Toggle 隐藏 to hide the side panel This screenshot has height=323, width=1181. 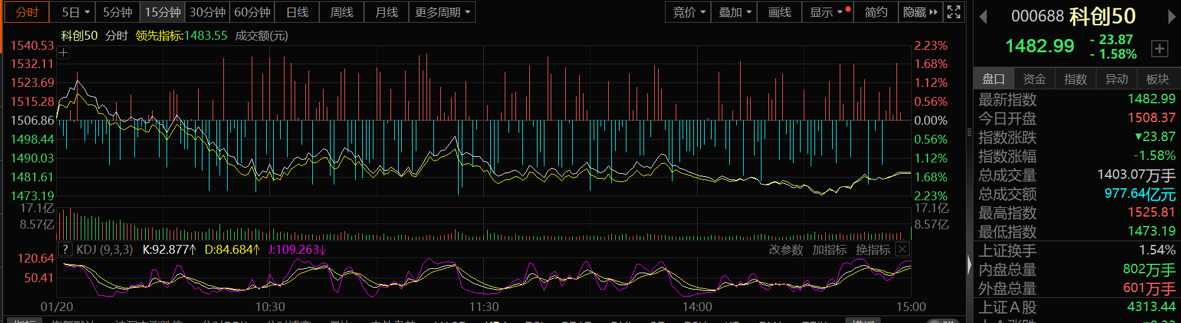pyautogui.click(x=920, y=12)
